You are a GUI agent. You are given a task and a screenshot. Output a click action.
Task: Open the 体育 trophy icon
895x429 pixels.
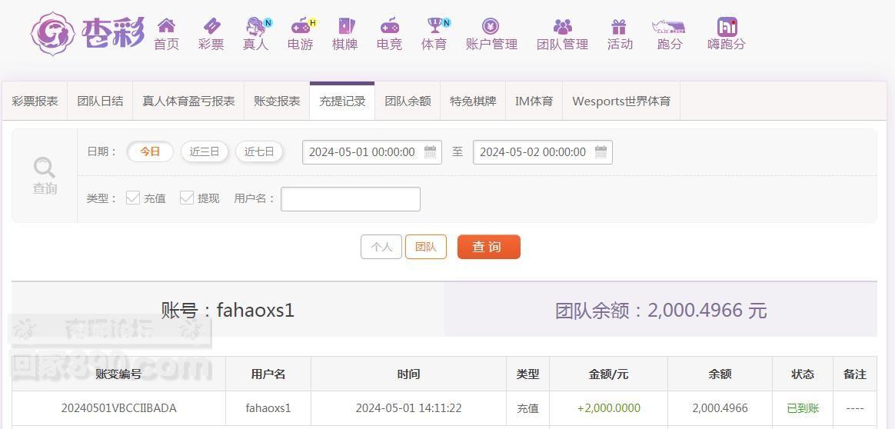click(435, 25)
